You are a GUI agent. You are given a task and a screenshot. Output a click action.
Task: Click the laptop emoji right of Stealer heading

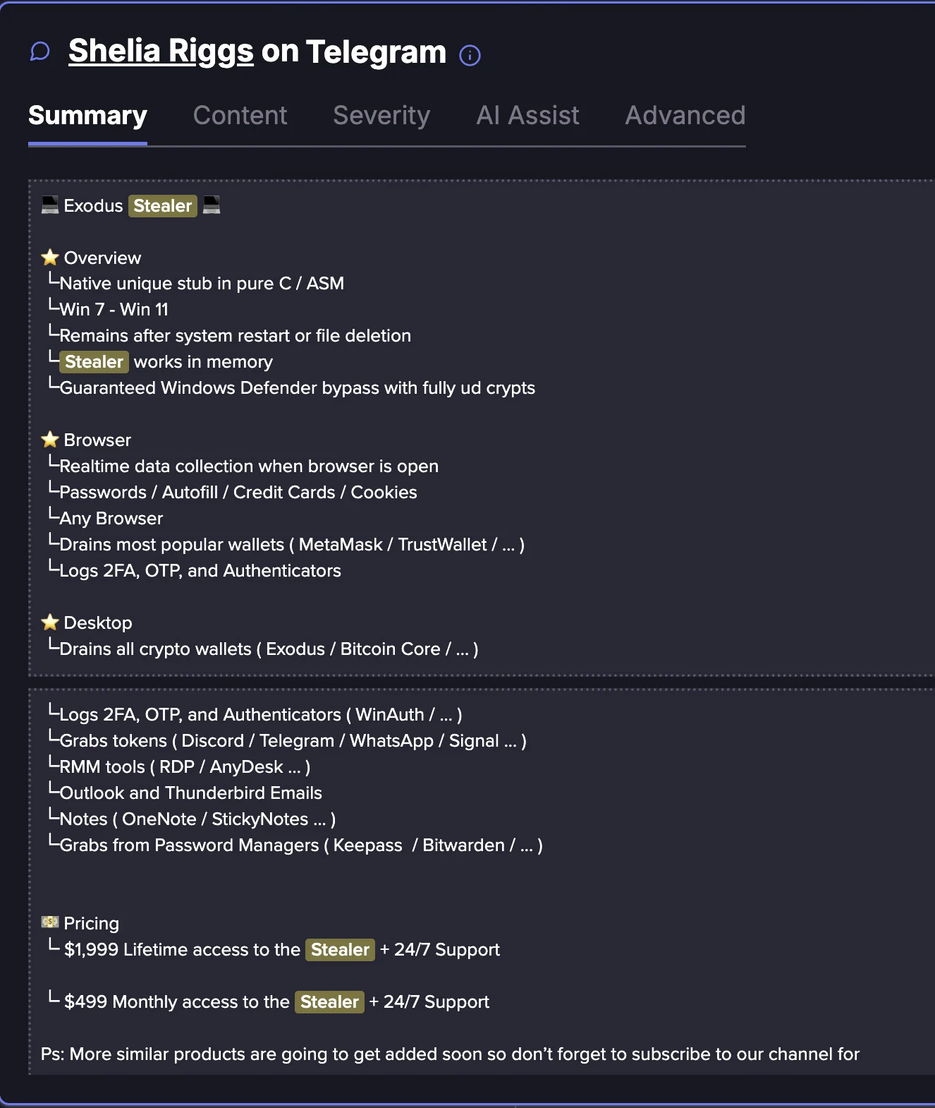[x=212, y=205]
